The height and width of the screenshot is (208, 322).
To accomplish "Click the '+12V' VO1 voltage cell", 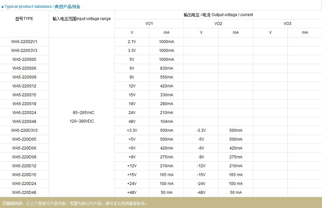I will pos(132,166).
